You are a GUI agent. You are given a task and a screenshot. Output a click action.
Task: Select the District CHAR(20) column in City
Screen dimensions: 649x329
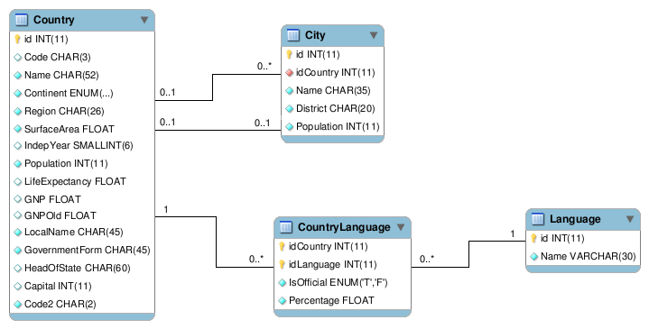pyautogui.click(x=333, y=108)
